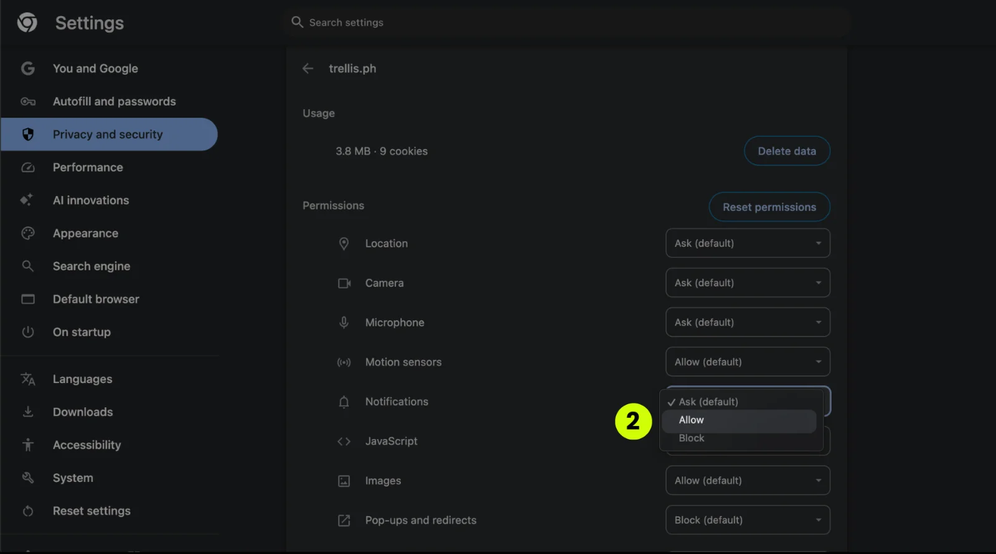
Task: Click the sparkle icon for AI innovations
Action: 27,200
